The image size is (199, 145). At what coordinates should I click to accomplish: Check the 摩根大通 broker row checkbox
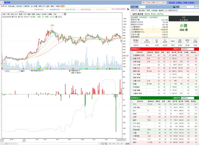coord(132,71)
